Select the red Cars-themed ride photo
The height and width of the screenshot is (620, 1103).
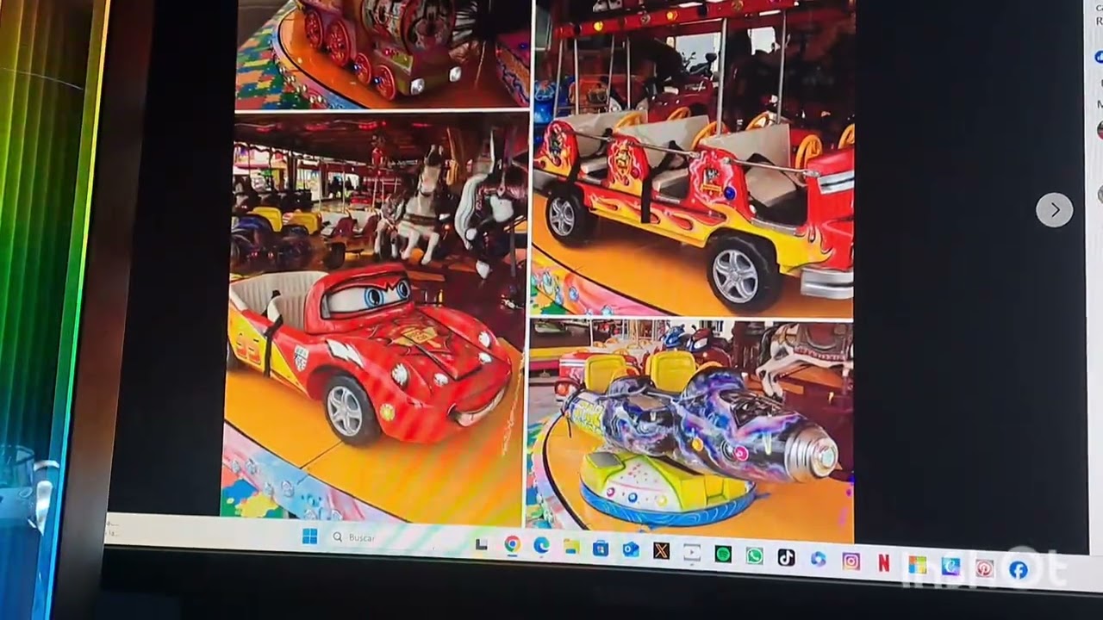(376, 319)
